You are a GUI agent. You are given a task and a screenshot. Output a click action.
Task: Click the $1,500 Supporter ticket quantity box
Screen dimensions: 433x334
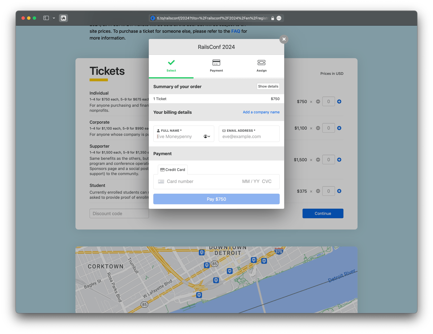[x=329, y=160]
